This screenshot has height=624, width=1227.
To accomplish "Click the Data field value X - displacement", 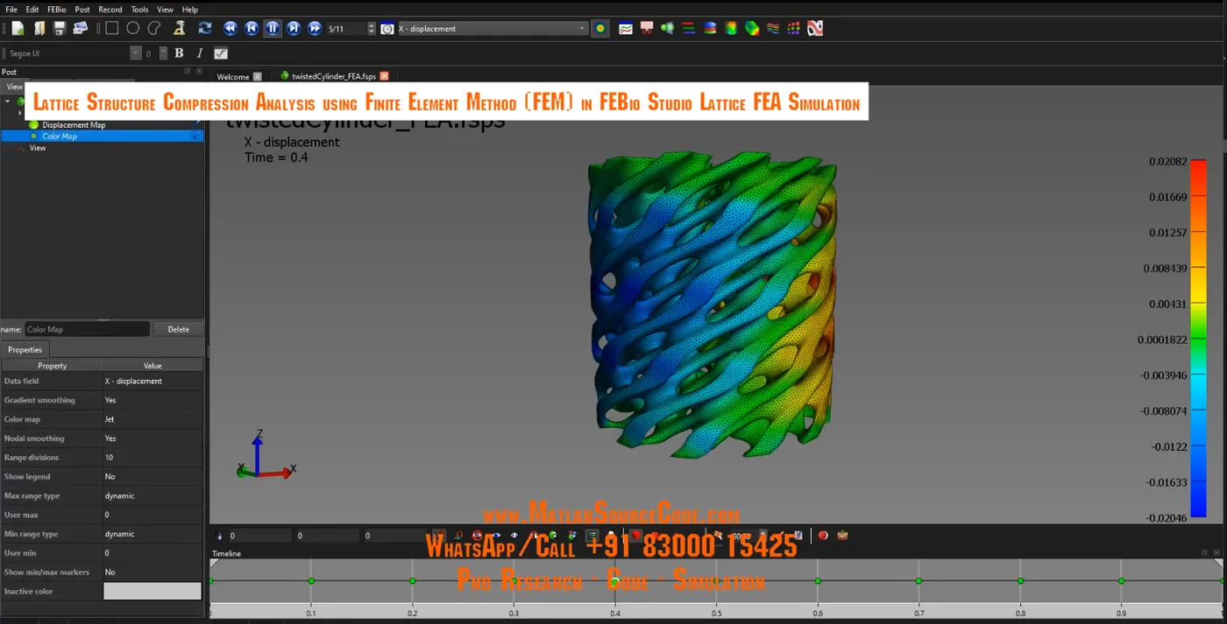I will 152,381.
